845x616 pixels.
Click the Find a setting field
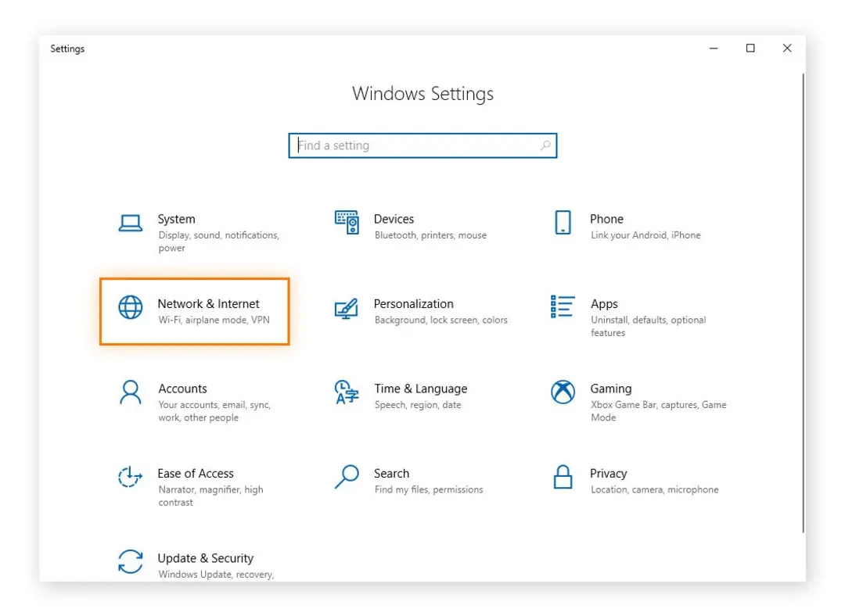point(422,145)
